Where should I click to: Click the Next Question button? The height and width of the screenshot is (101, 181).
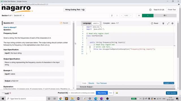172,93
